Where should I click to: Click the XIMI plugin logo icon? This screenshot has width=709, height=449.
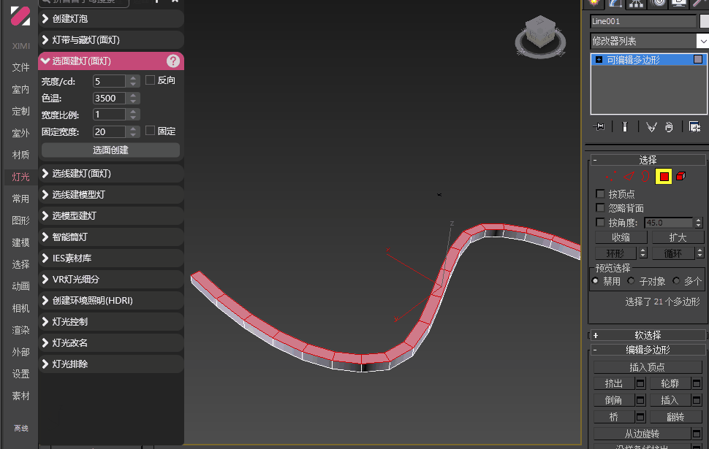(x=20, y=16)
